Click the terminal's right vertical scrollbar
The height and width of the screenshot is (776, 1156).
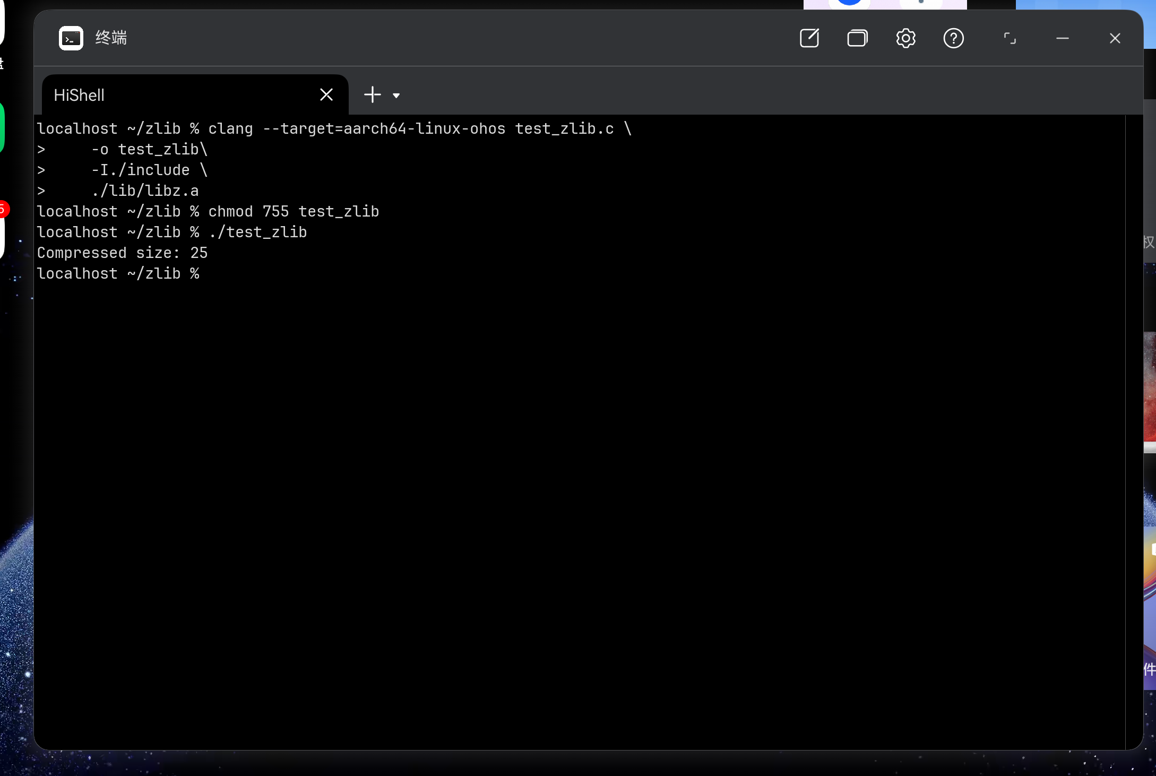1134,425
